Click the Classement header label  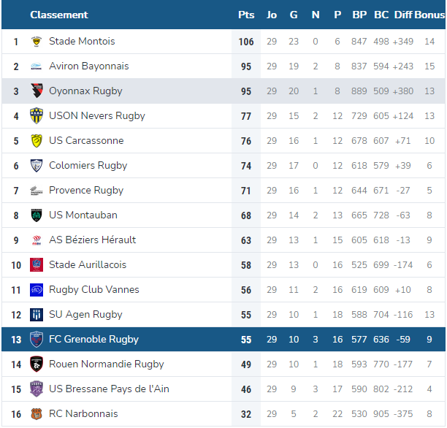(x=59, y=15)
